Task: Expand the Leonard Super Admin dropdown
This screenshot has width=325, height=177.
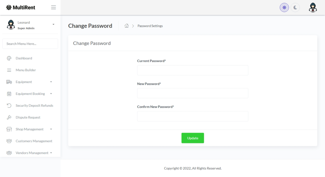Action: pyautogui.click(x=53, y=24)
